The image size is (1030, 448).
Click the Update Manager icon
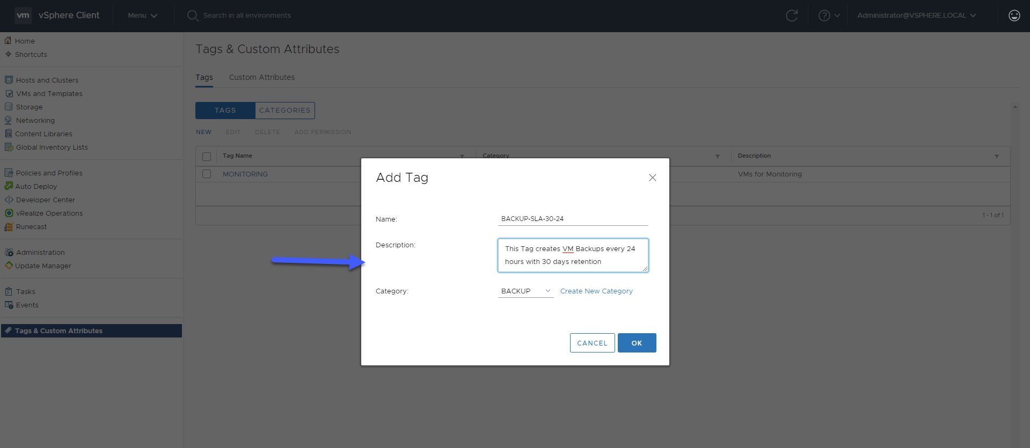click(x=9, y=265)
